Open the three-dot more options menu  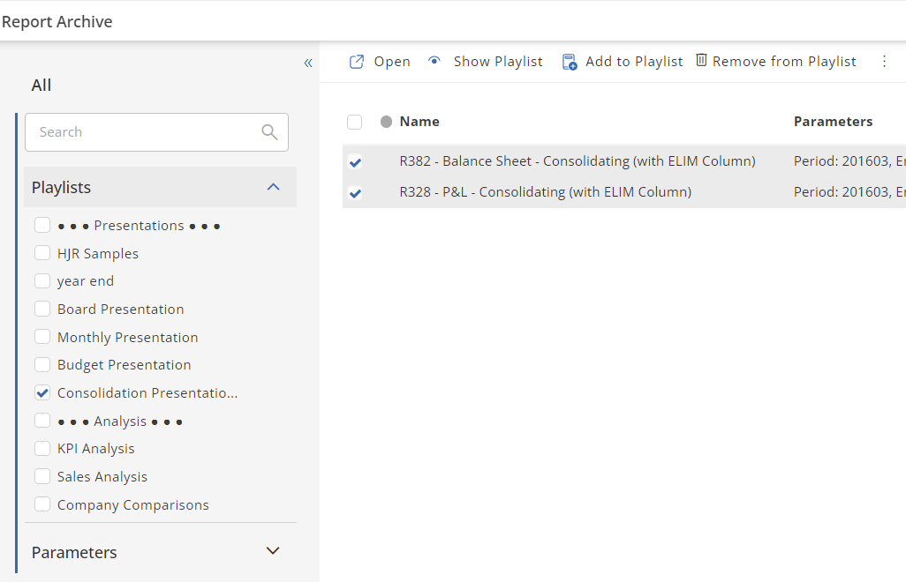tap(884, 62)
